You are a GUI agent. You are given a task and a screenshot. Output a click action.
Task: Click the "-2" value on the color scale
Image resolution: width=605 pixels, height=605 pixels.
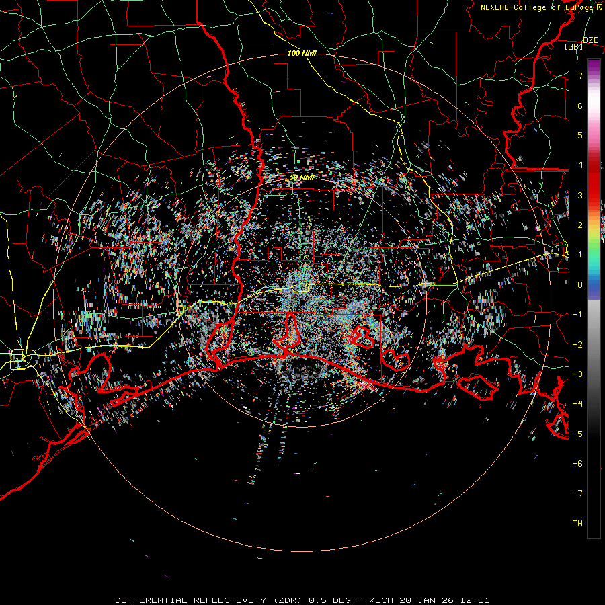click(x=577, y=344)
